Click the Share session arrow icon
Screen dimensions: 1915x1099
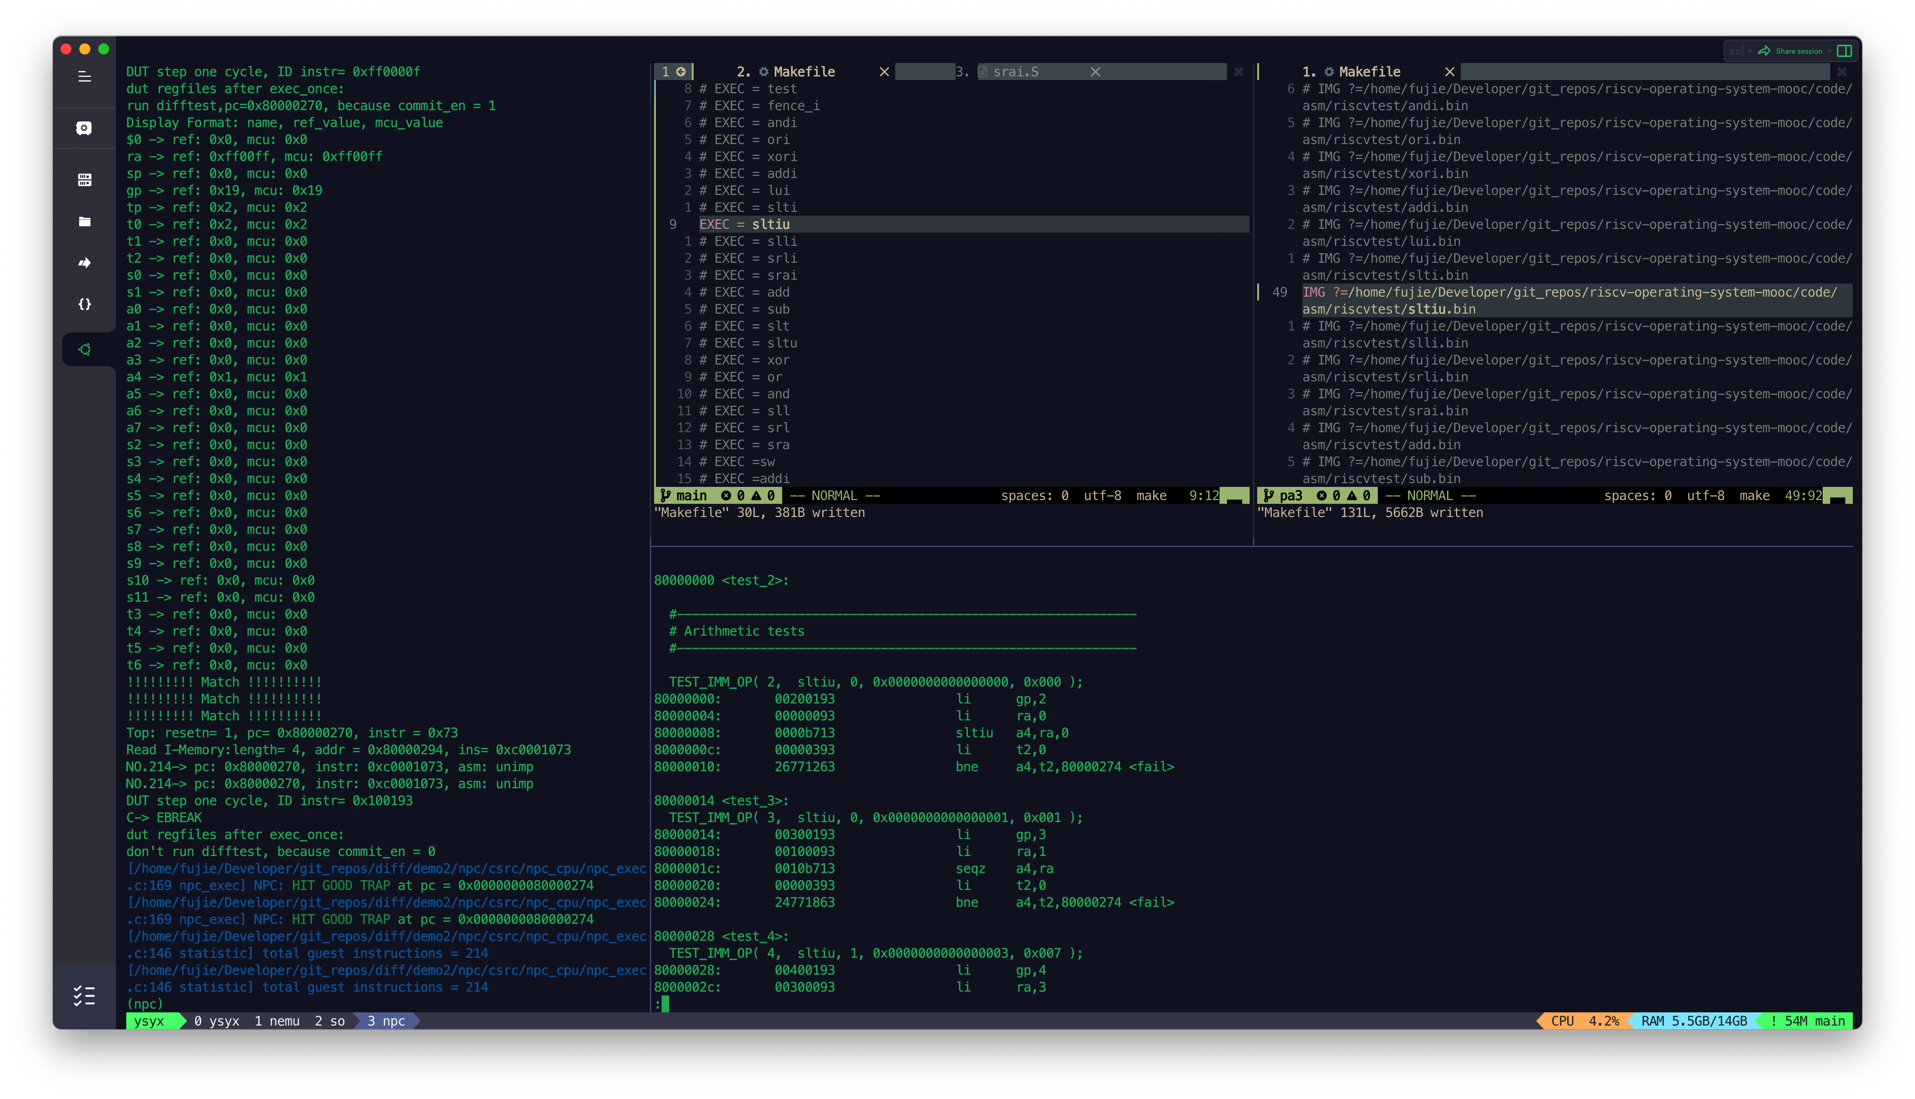click(1764, 51)
